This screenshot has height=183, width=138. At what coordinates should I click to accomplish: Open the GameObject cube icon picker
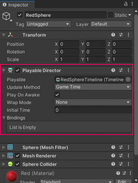point(7,17)
